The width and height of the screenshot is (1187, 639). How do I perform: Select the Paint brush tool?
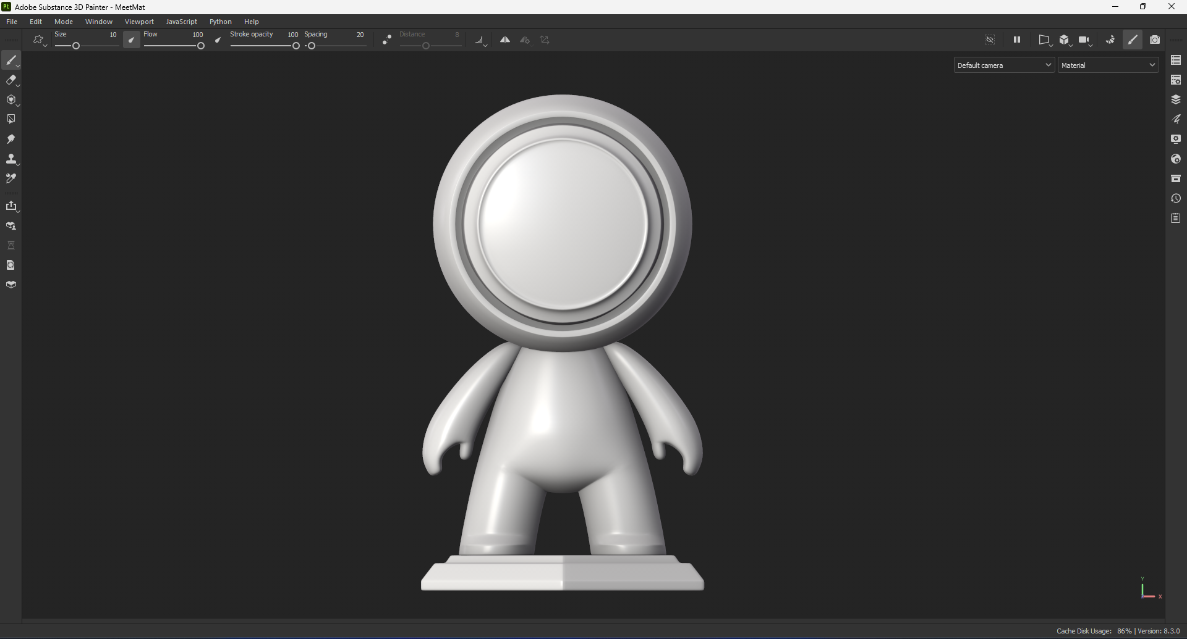tap(12, 60)
